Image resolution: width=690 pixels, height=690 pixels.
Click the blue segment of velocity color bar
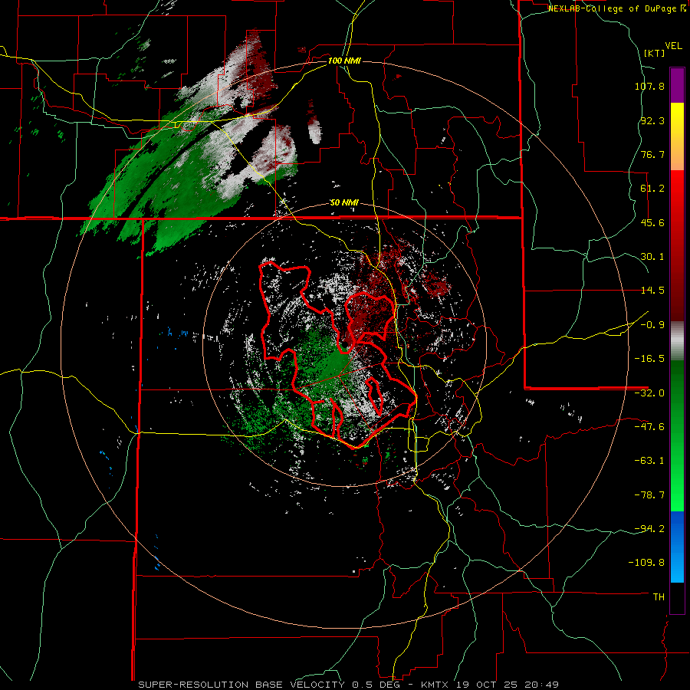click(x=677, y=547)
